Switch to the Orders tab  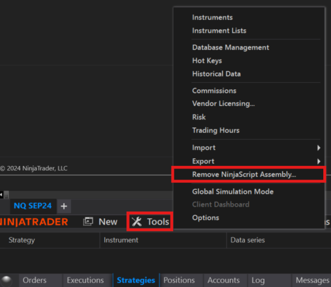click(x=34, y=280)
